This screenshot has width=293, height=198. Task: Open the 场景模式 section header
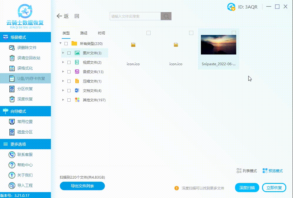coord(25,37)
